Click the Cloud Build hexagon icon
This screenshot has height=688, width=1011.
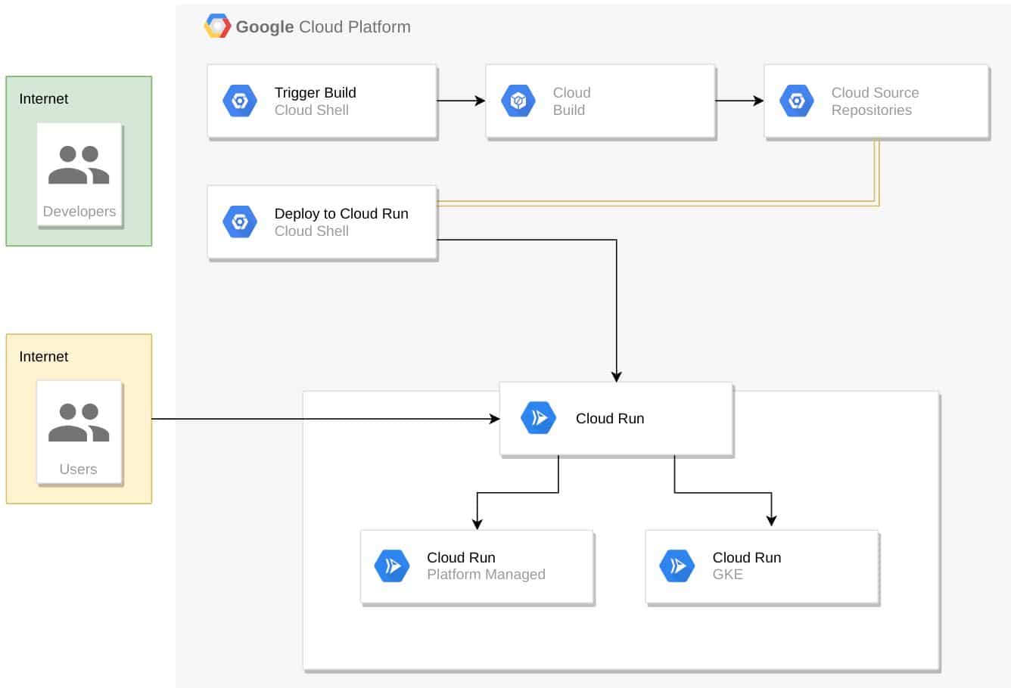click(518, 101)
